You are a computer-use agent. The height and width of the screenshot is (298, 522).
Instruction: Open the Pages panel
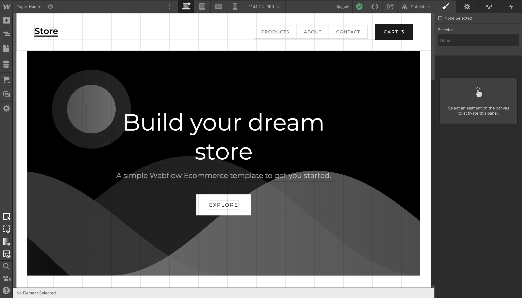(6, 48)
